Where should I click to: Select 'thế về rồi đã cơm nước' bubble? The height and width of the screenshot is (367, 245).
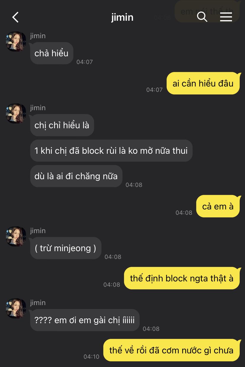tap(171, 350)
